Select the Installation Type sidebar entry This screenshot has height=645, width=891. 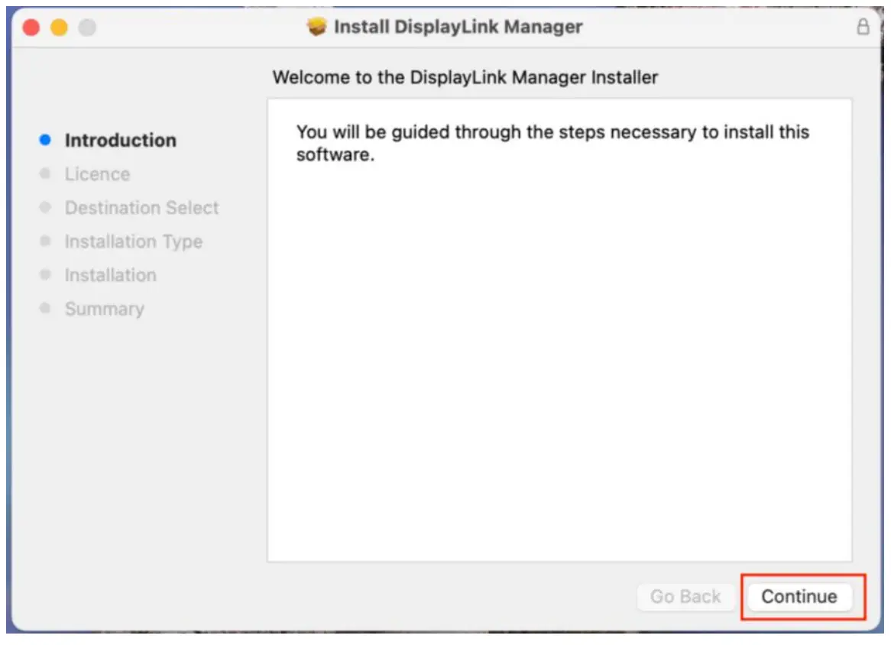tap(134, 241)
